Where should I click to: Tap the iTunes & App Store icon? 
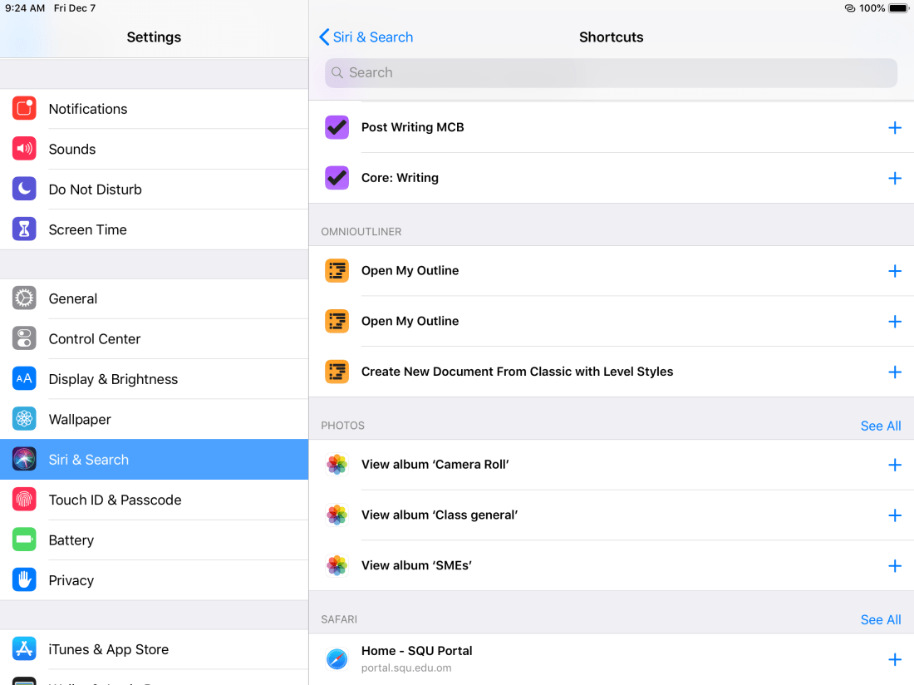point(24,649)
